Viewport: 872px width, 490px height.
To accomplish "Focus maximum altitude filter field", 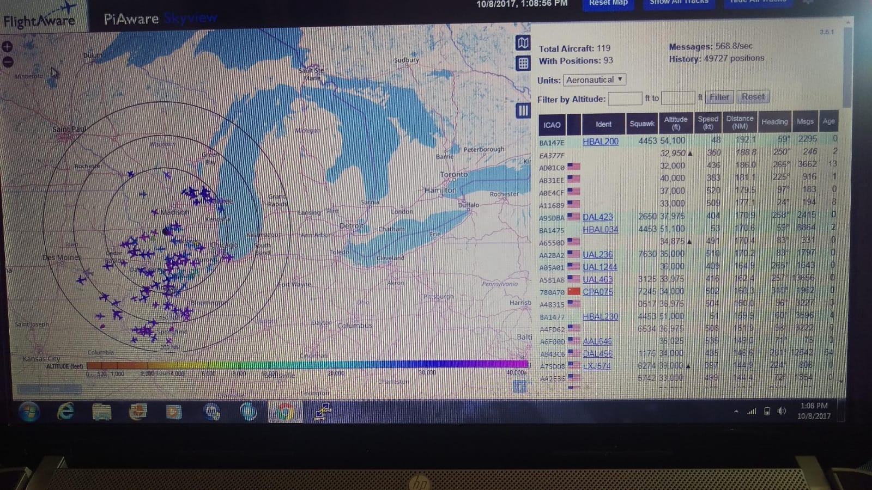I will pos(678,98).
